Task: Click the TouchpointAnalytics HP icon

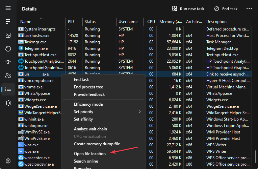Action: coord(21,61)
